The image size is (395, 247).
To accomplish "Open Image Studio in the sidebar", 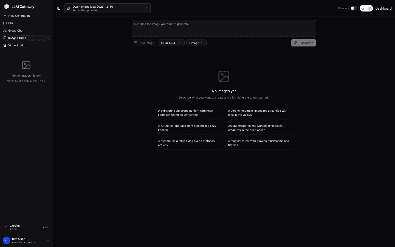I will 17,38.
